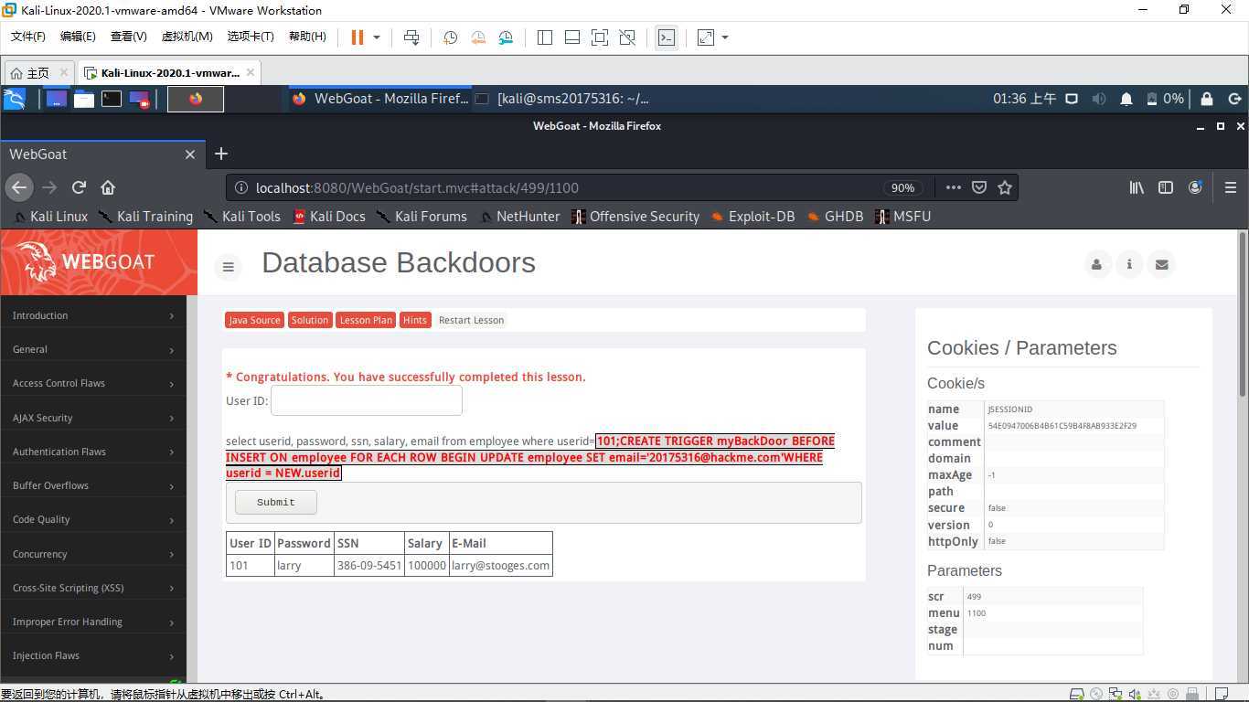Submit the User ID form

(276, 502)
